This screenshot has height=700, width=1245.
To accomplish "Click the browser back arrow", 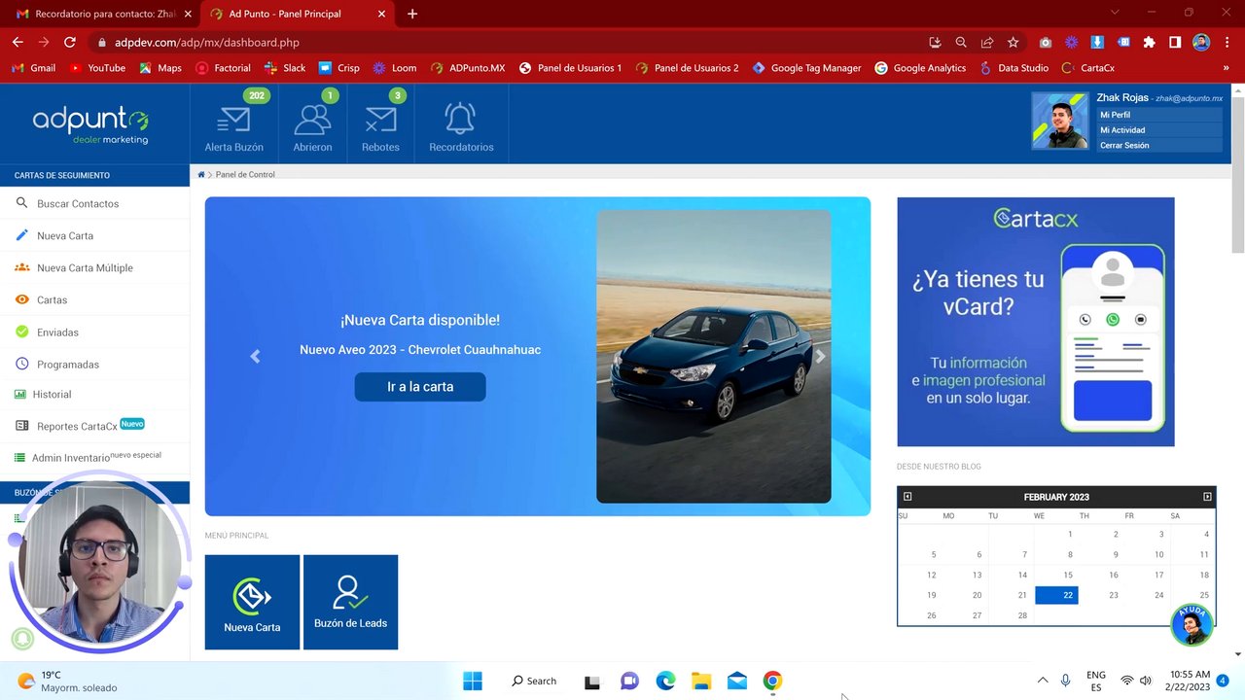I will point(18,42).
